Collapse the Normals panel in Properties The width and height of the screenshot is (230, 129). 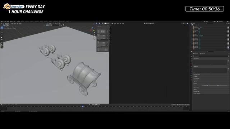click(x=195, y=83)
